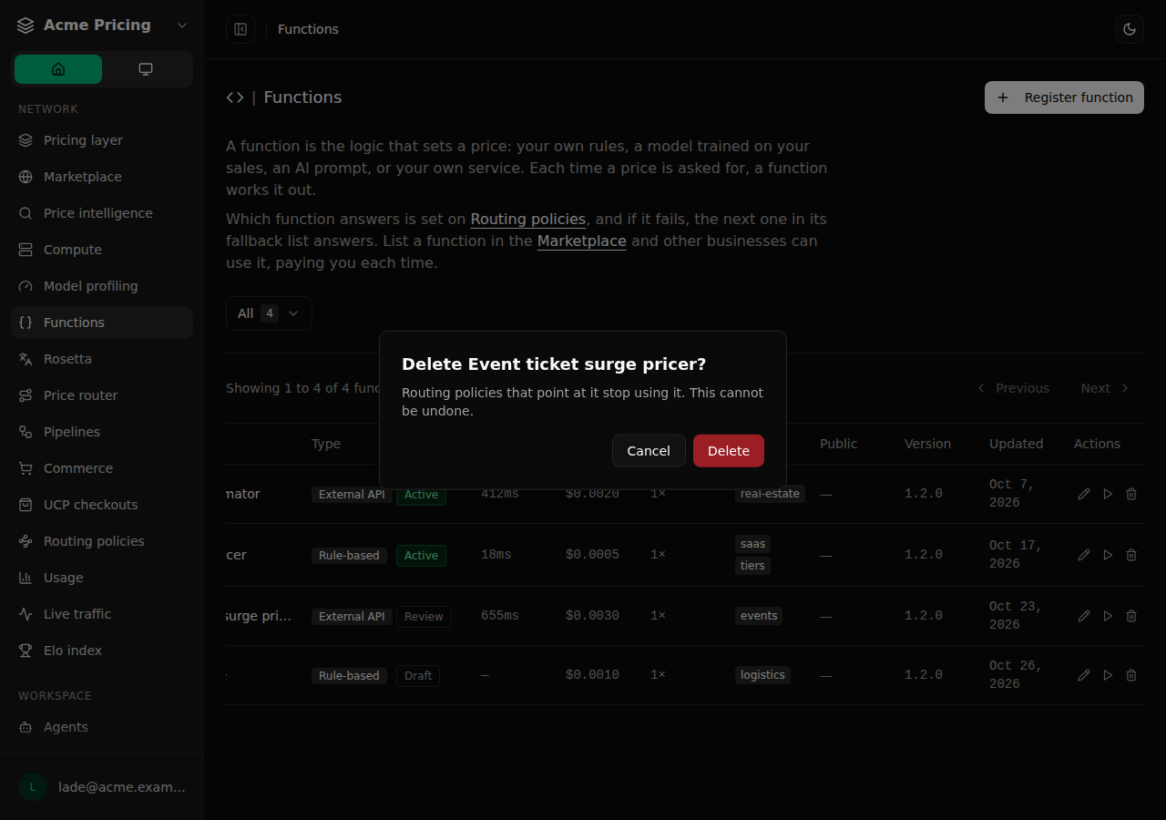Go to Previous page of functions
The height and width of the screenshot is (820, 1166).
pos(1012,388)
